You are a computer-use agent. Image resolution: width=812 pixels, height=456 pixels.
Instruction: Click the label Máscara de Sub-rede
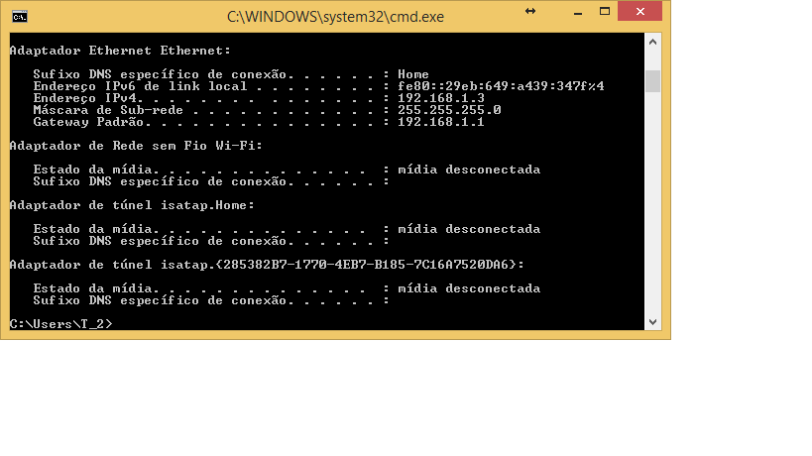click(108, 110)
